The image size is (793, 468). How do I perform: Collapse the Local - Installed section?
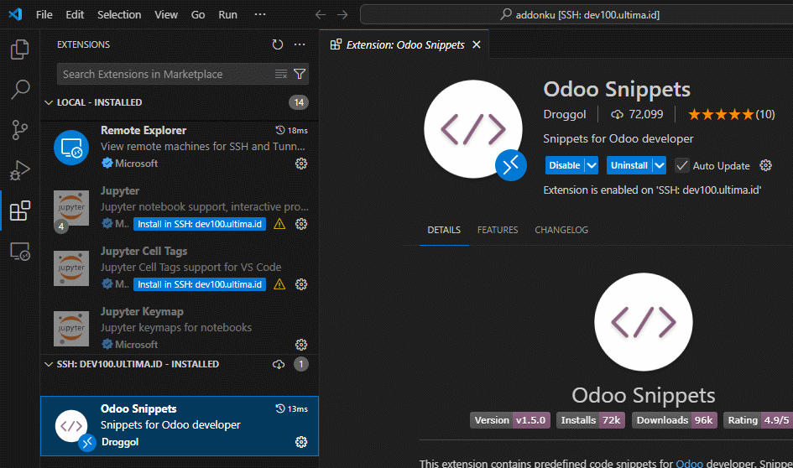tap(49, 102)
